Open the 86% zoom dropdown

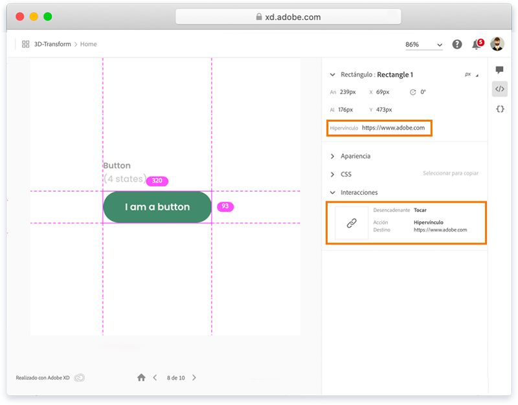(x=424, y=45)
